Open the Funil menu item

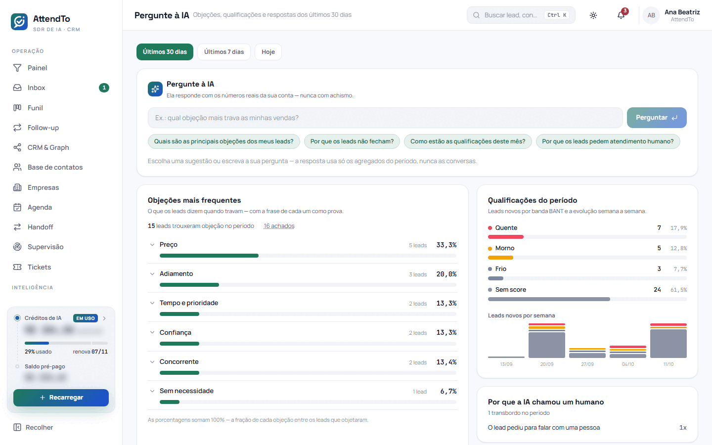click(x=61, y=108)
